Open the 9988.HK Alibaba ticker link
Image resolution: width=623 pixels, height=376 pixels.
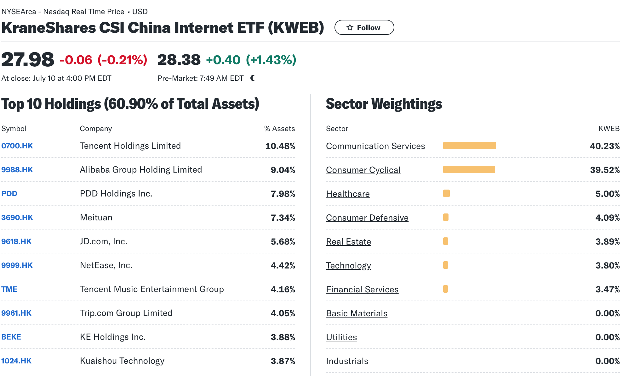pyautogui.click(x=17, y=170)
